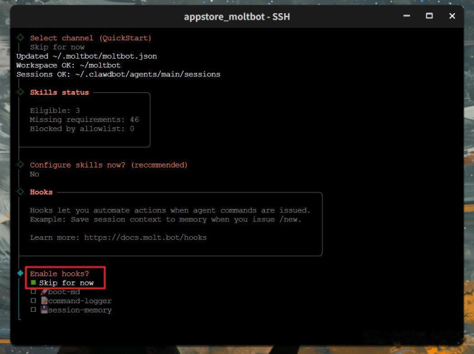Click the notepad icon beside command-logger
The height and width of the screenshot is (354, 474).
(x=44, y=301)
